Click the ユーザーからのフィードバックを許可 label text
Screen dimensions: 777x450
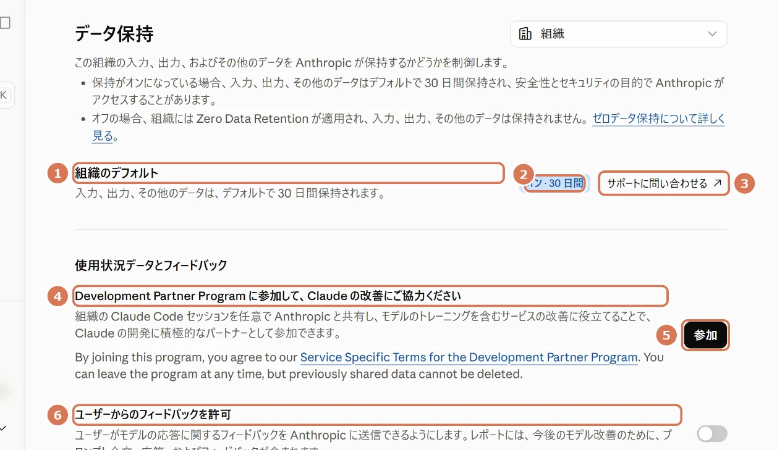tap(153, 414)
